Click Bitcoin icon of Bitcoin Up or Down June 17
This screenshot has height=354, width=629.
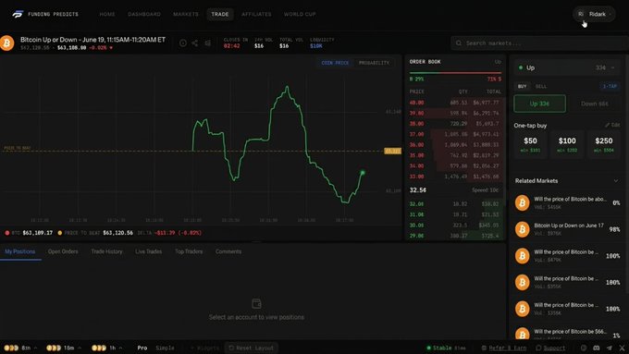(523, 229)
